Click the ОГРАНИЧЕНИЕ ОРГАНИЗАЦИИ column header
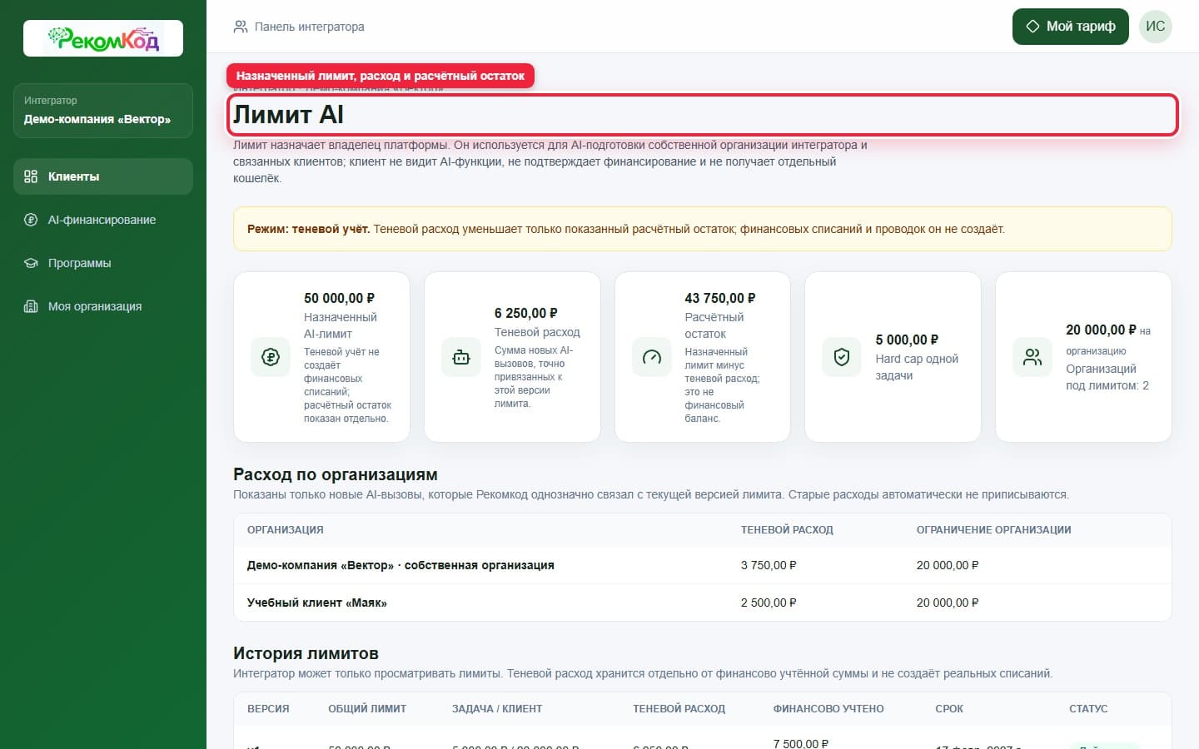 click(994, 530)
